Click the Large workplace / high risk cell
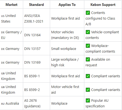The height and width of the screenshot is (110, 122). (x=67, y=62)
